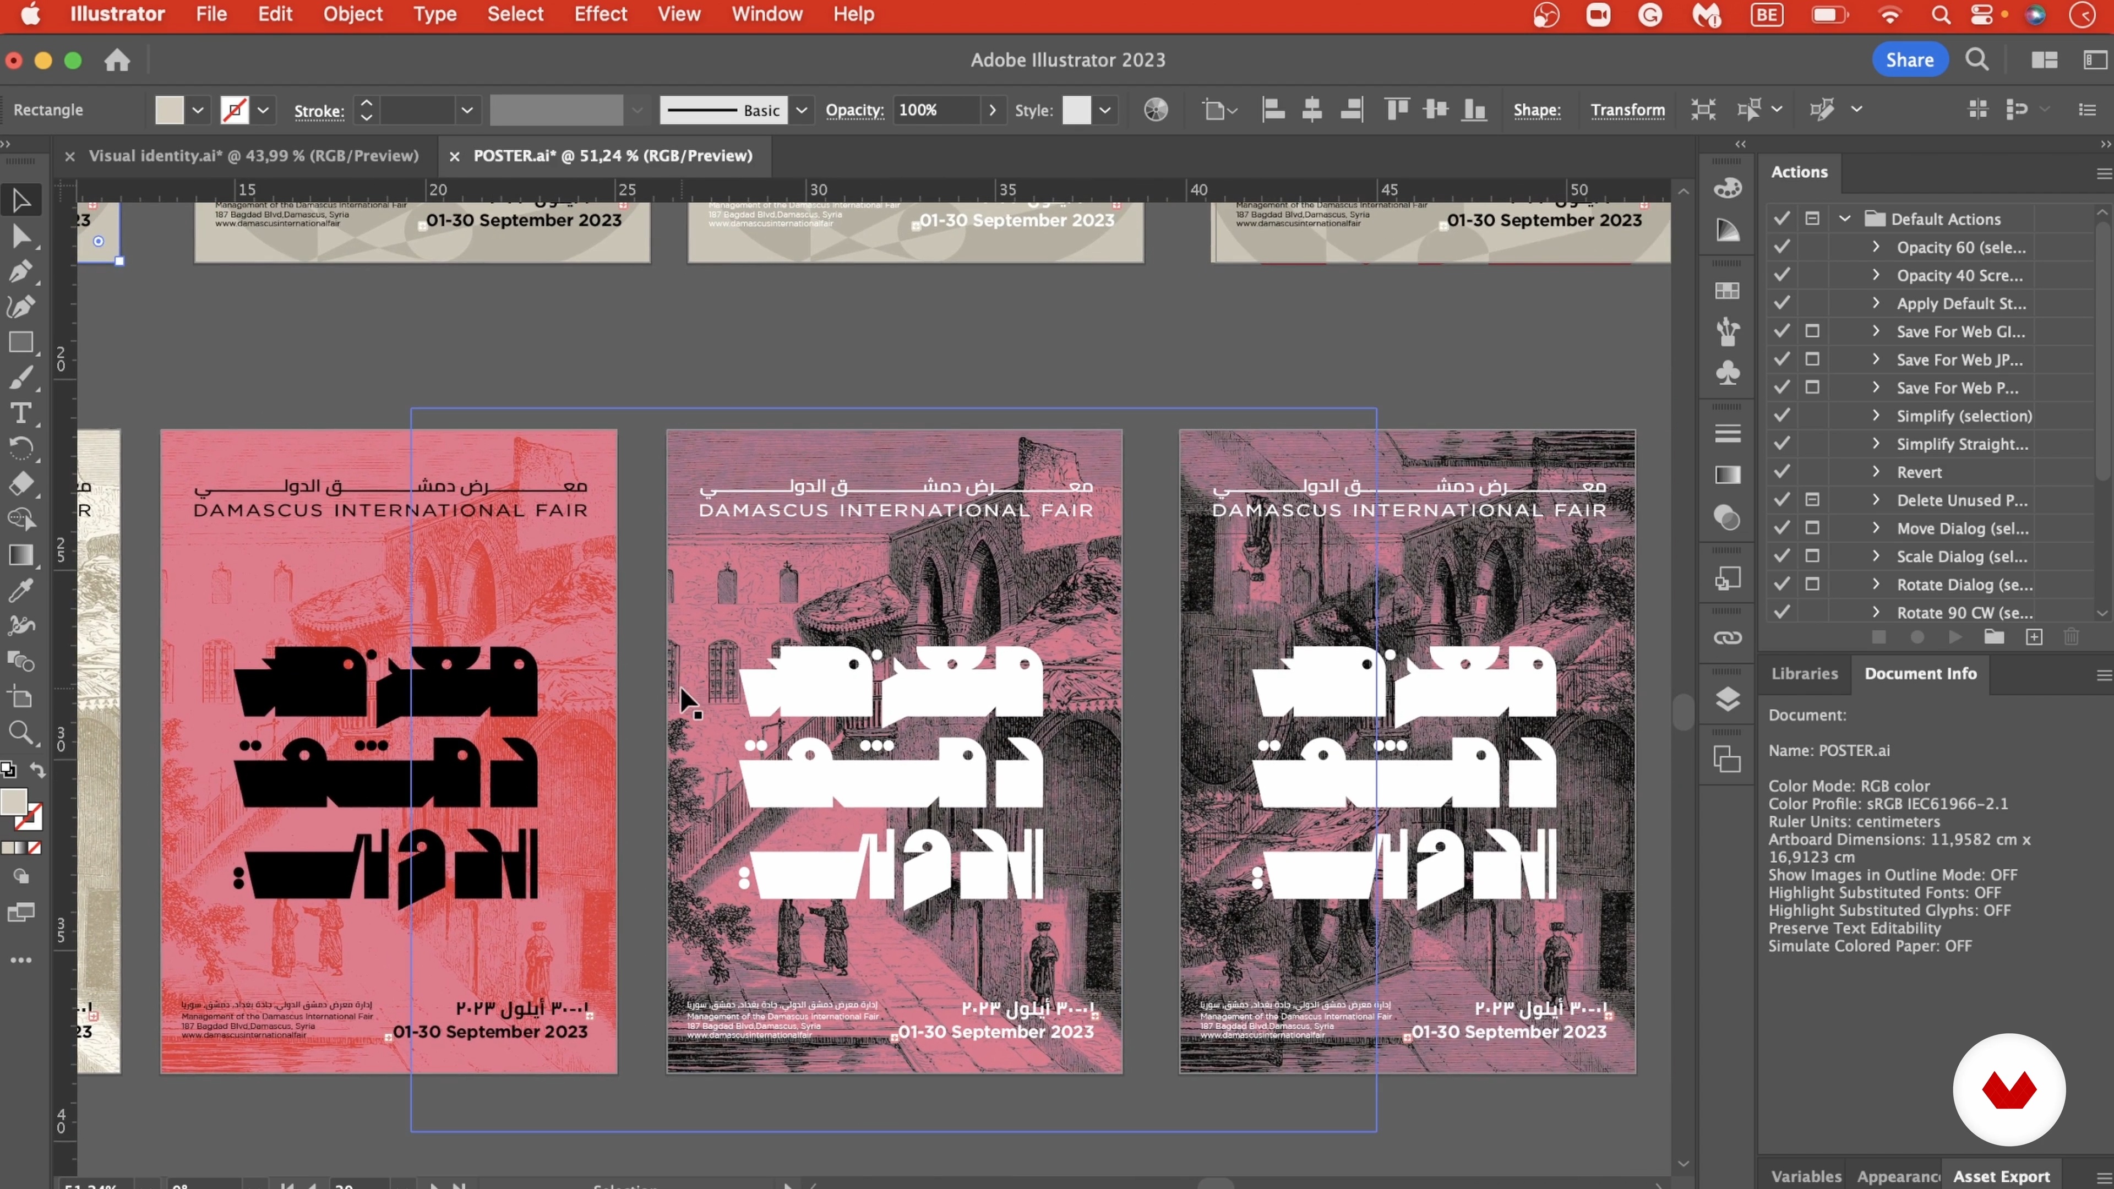Select the Eyedropper tool
This screenshot has width=2114, height=1189.
tap(21, 591)
